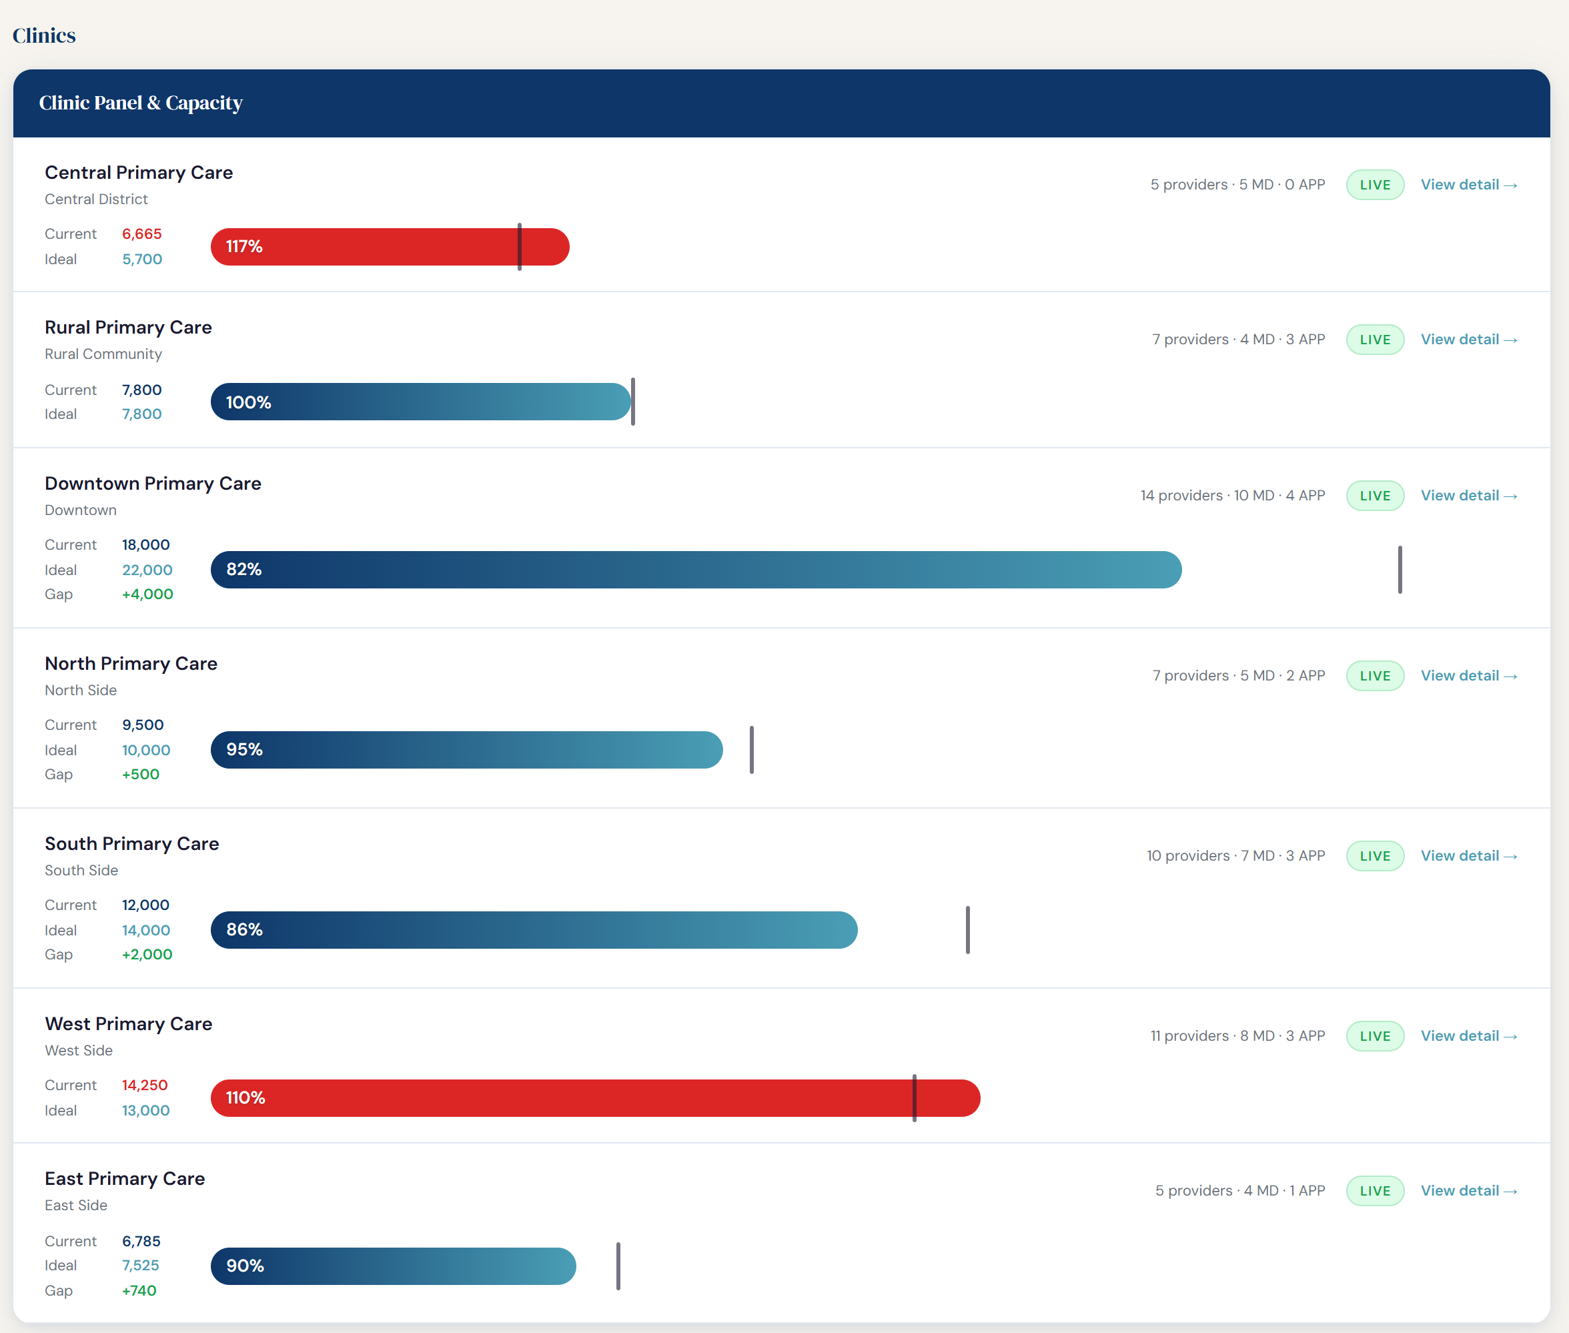Click the ideal marker on Downtown capacity bar
This screenshot has height=1333, width=1569.
coord(1399,570)
